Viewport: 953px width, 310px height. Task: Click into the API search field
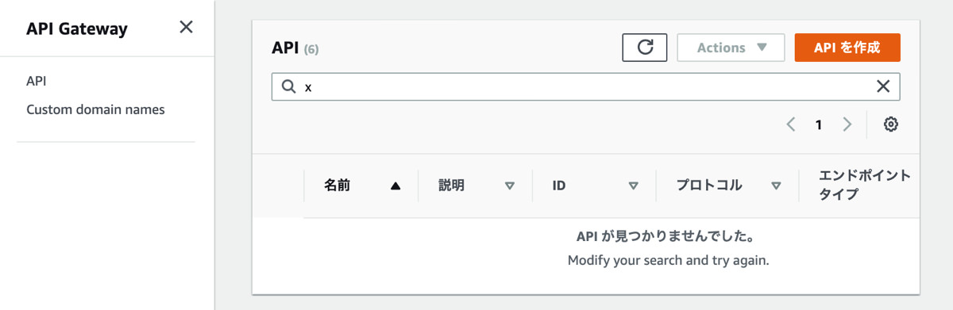point(585,87)
